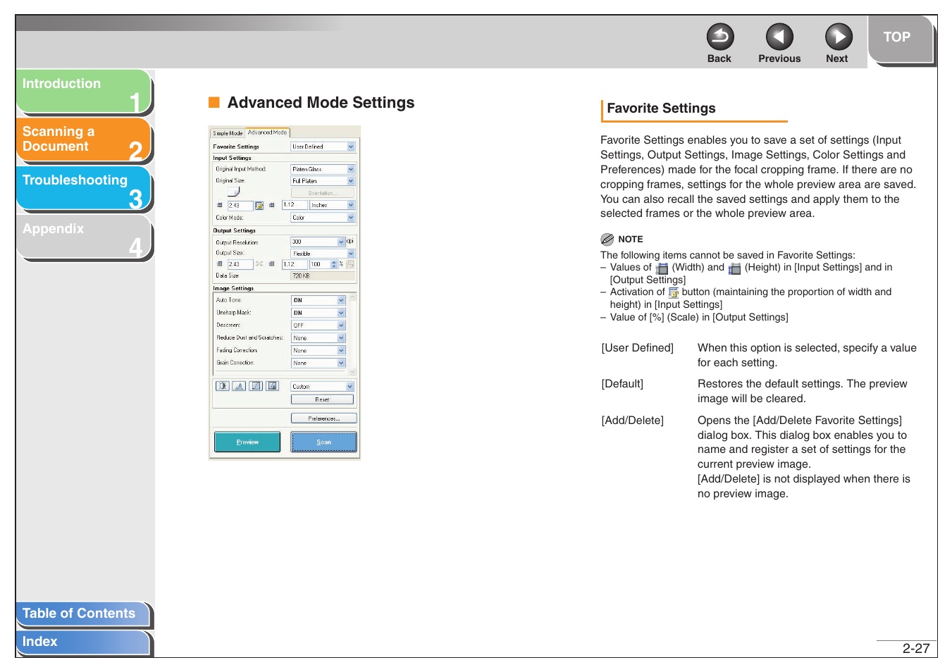Click the output width icon
The width and height of the screenshot is (952, 672).
(219, 264)
